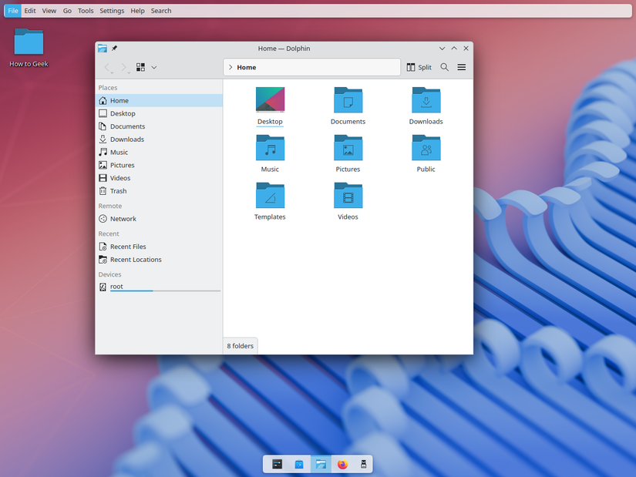Open the Downloads folder icon in Home

426,100
